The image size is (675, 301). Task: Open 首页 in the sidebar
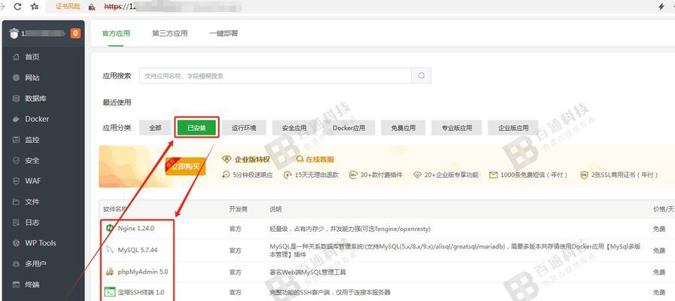click(x=32, y=57)
